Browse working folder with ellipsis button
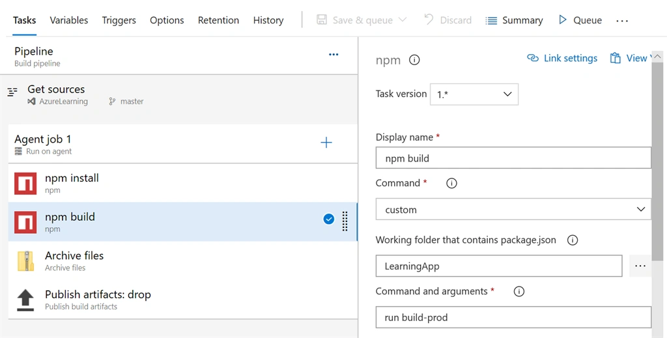 pyautogui.click(x=640, y=266)
